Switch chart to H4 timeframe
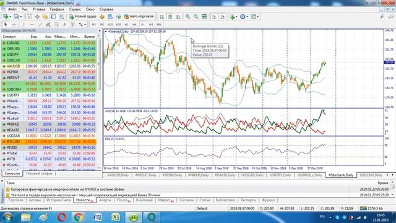The width and height of the screenshot is (396, 223). pos(134,25)
